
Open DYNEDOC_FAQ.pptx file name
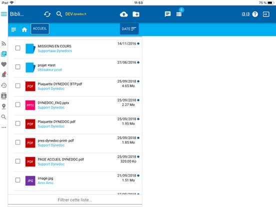point(53,103)
